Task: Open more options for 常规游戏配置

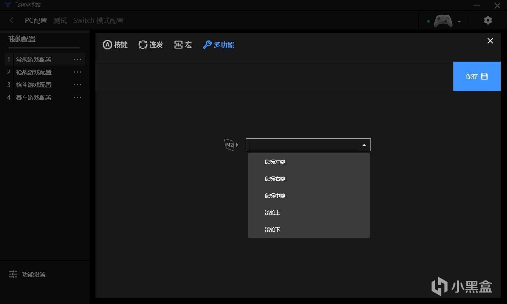Action: [78, 60]
